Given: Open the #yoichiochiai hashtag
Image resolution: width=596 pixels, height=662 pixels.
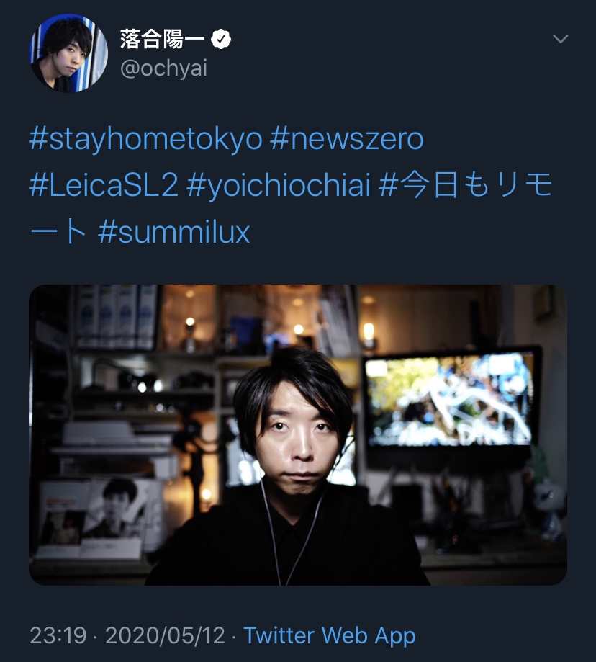Looking at the screenshot, I should (279, 185).
